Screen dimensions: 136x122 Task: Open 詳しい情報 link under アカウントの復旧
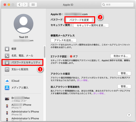tap(83, 80)
